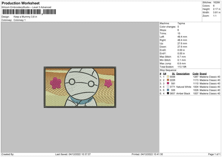Image resolution: width=222 pixels, height=157 pixels.
Task: Click the 'Colorway 1' value
Action: click(20, 20)
